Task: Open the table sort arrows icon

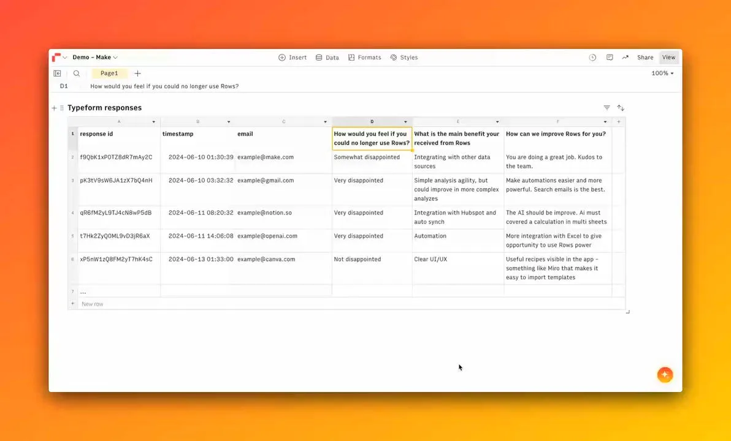Action: click(621, 108)
